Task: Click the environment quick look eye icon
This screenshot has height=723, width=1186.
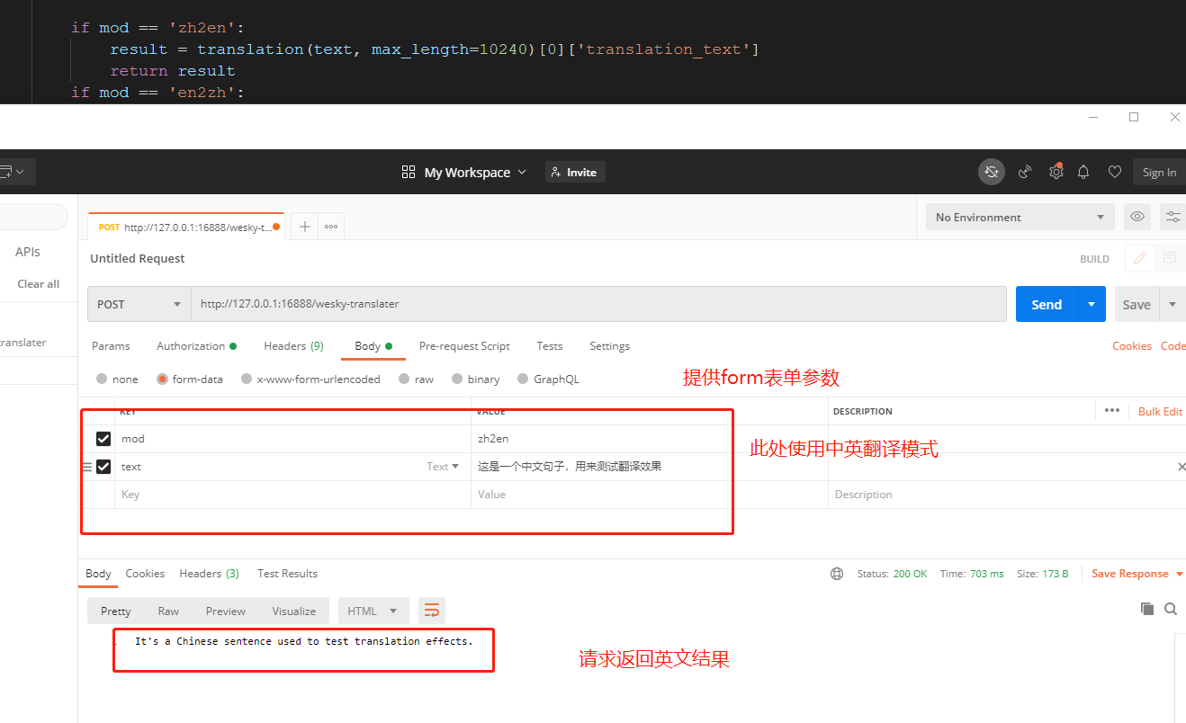Action: click(x=1137, y=217)
